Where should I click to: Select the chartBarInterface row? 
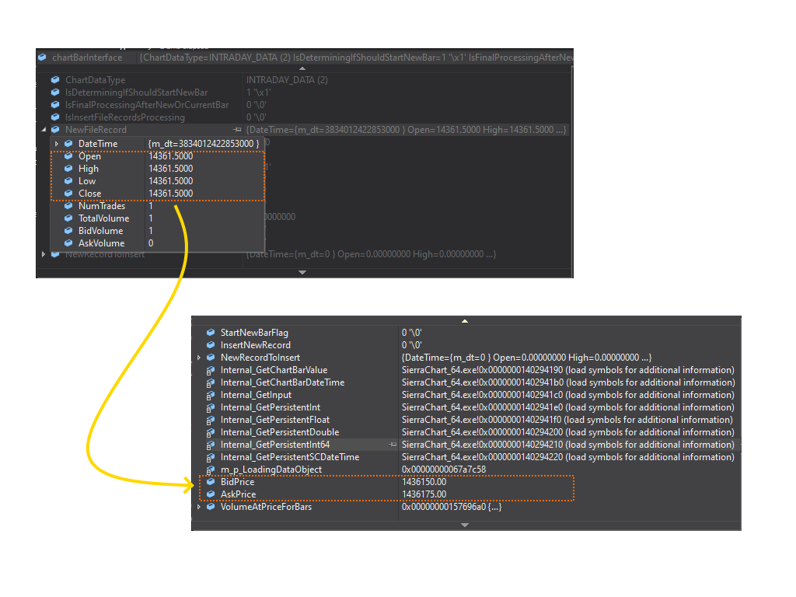pos(305,58)
